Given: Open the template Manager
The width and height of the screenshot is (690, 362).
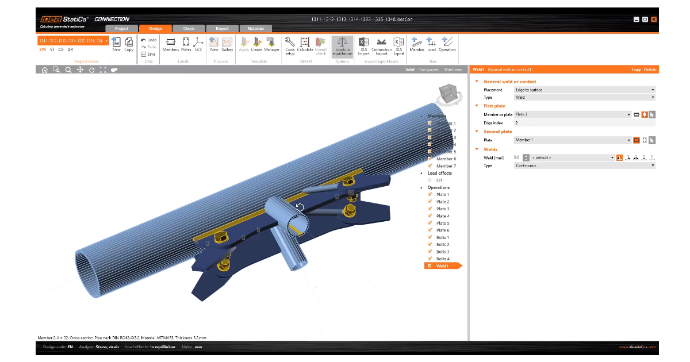Looking at the screenshot, I should pos(271,44).
